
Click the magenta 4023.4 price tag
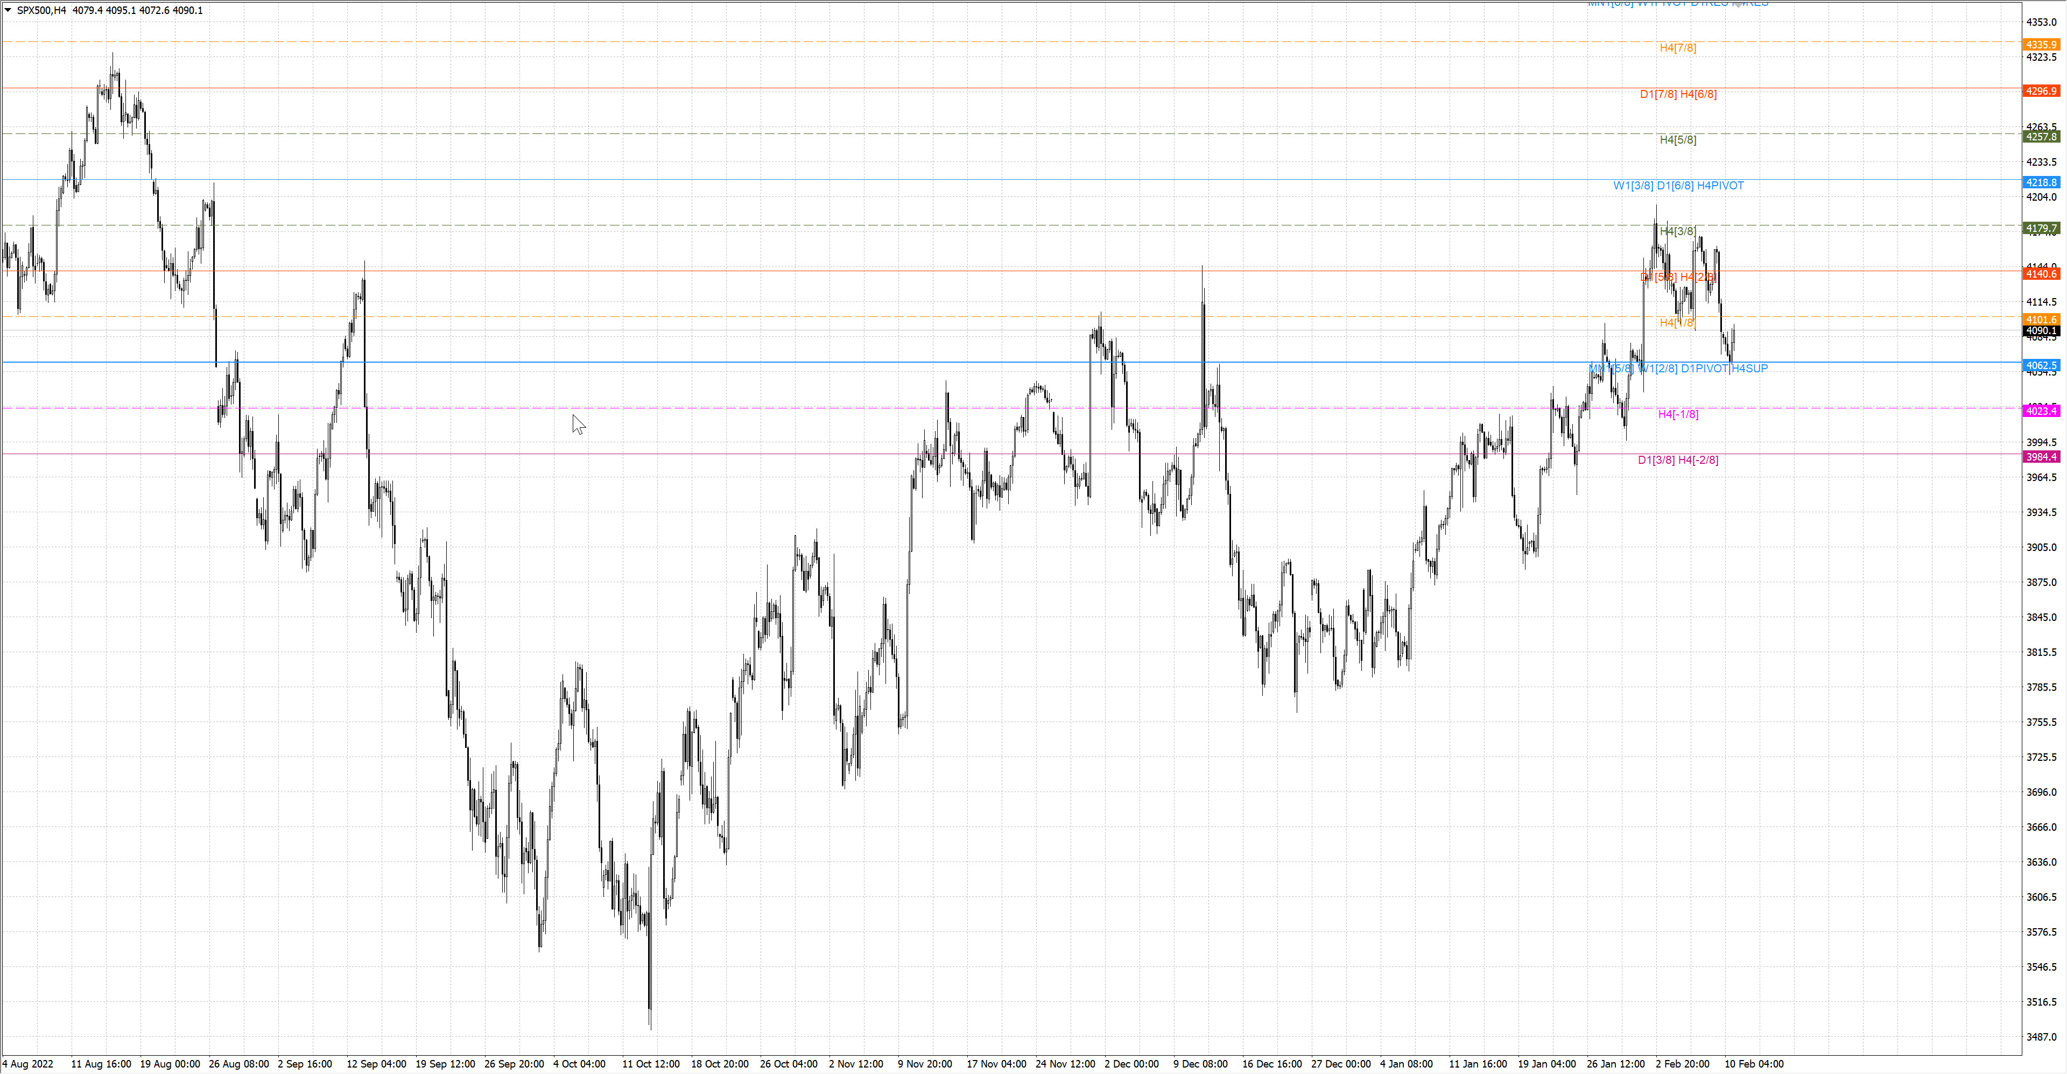coord(2041,412)
